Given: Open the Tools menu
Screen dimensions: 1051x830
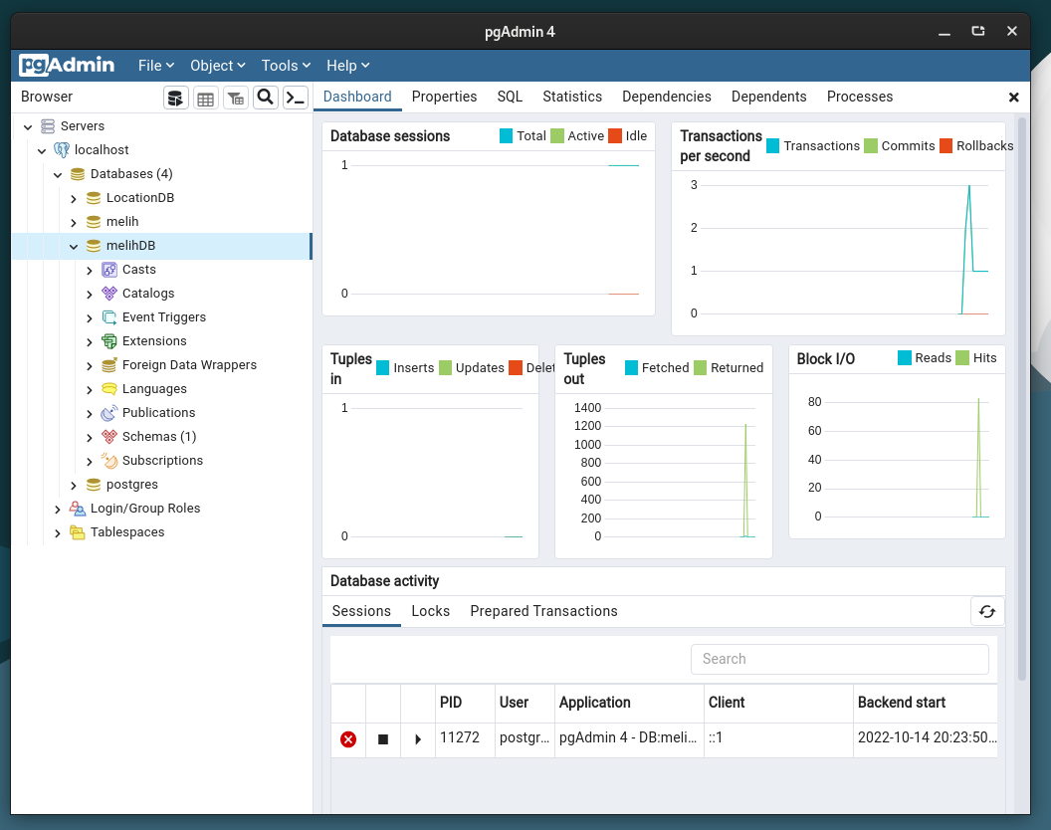Looking at the screenshot, I should click(x=287, y=66).
